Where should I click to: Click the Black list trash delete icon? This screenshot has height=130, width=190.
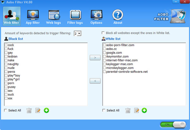pos(29,110)
